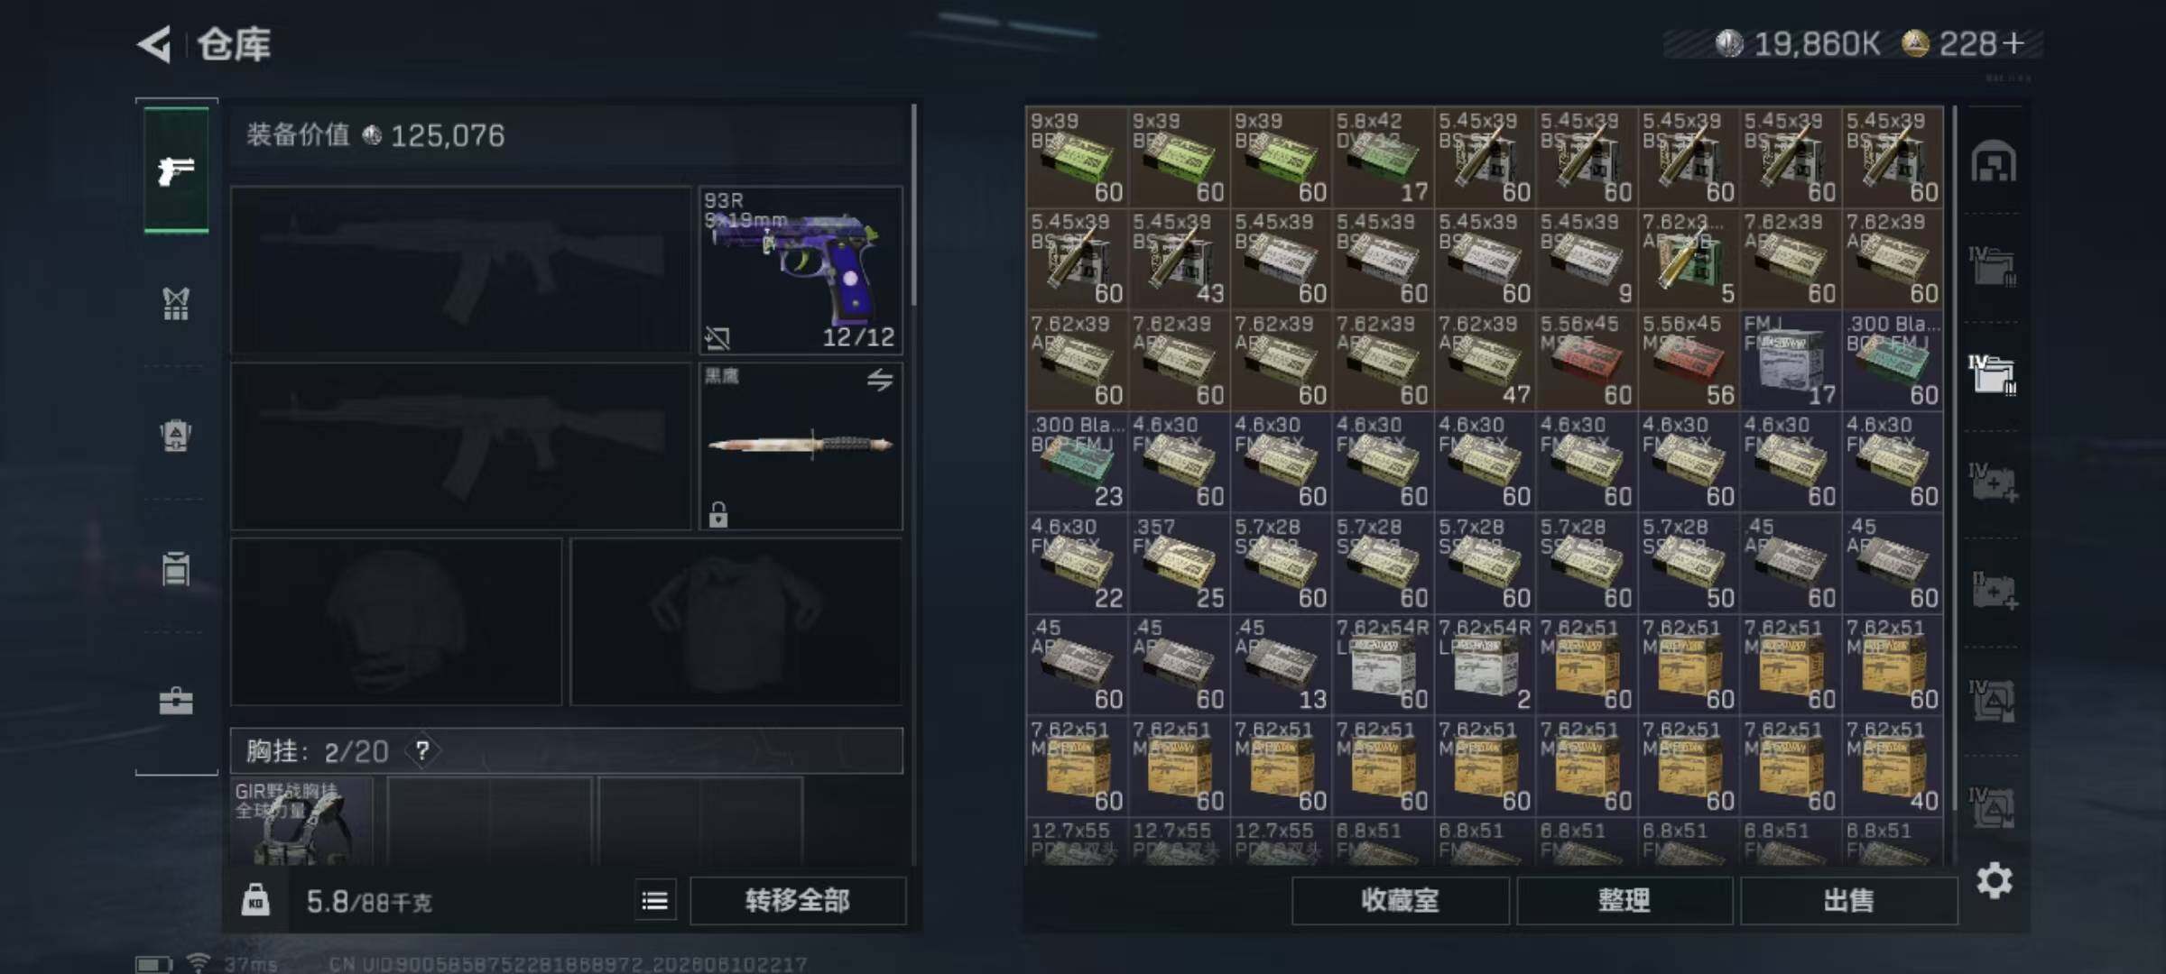
Task: Select the 4.6x30 ammo stack of 22
Action: click(x=1077, y=564)
